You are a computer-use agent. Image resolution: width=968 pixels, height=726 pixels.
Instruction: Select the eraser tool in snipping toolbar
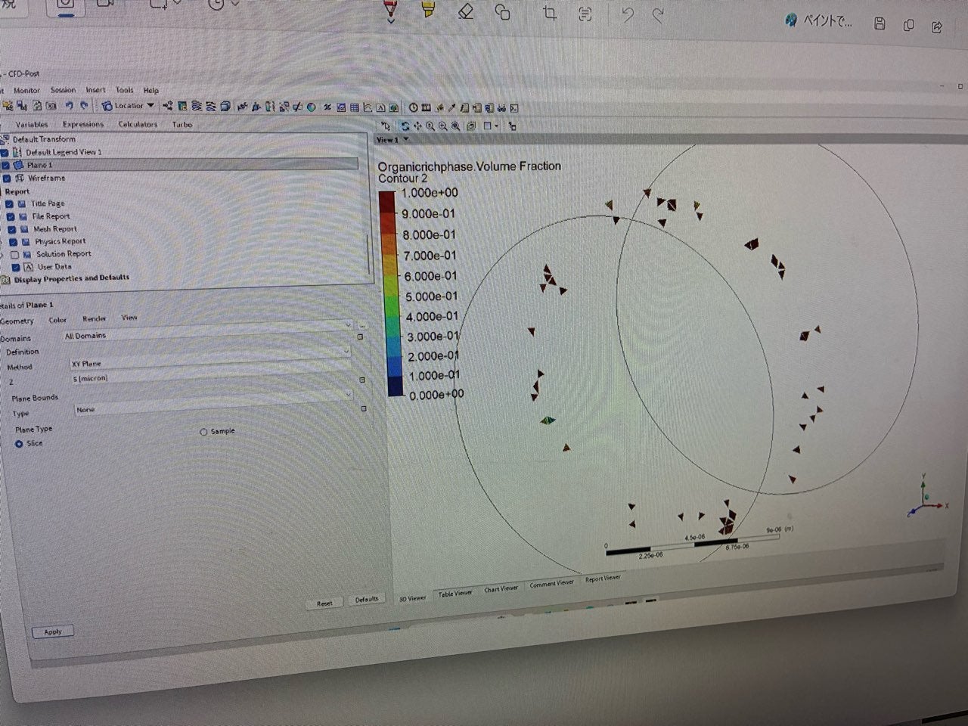pyautogui.click(x=466, y=13)
